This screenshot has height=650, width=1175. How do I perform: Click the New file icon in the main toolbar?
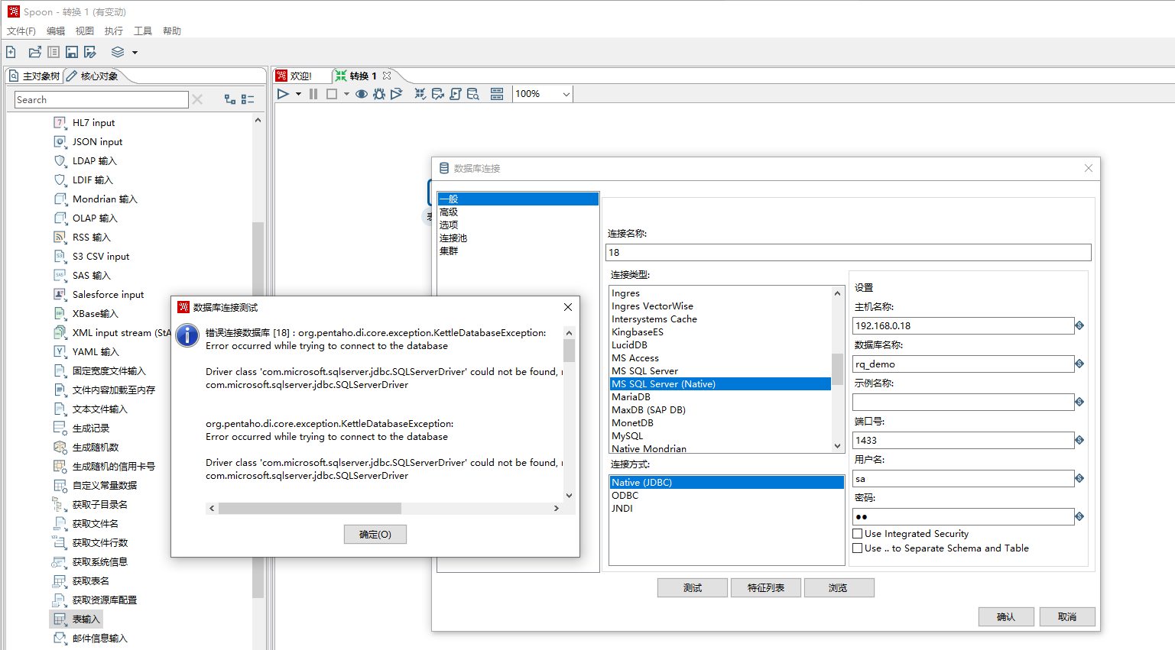(11, 51)
